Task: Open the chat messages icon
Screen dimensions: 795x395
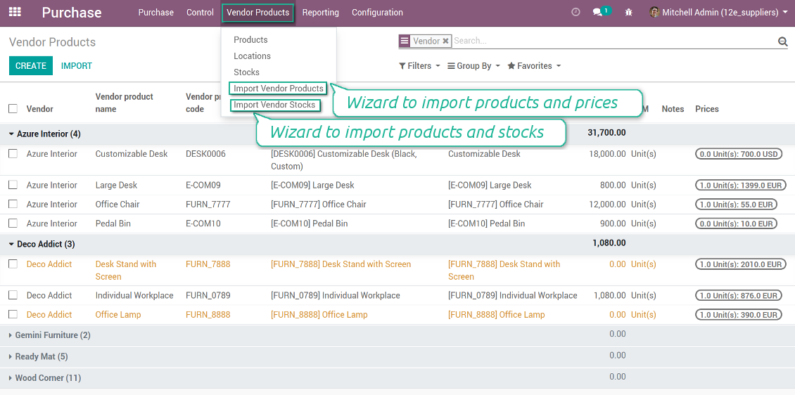Action: point(598,13)
